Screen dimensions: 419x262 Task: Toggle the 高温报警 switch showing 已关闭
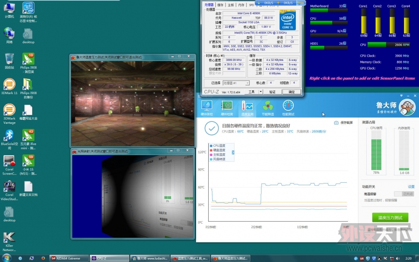[404, 194]
